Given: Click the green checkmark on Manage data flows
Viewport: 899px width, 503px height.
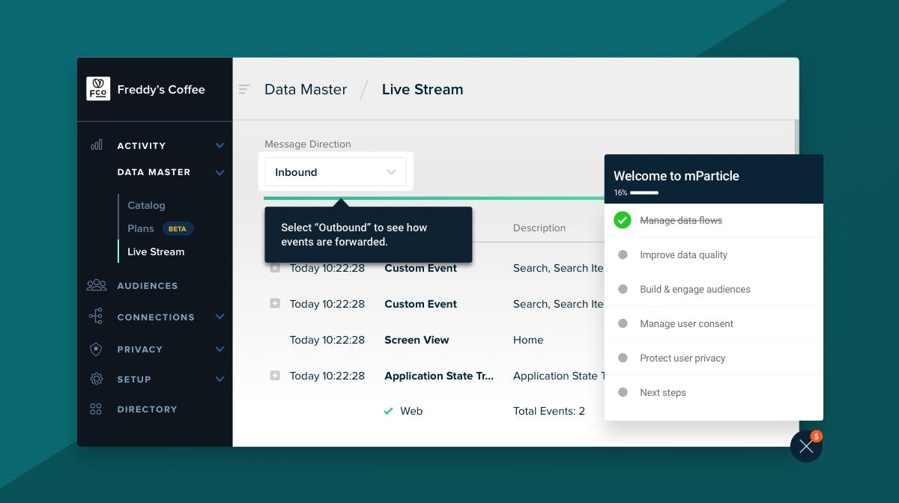Looking at the screenshot, I should click(623, 220).
